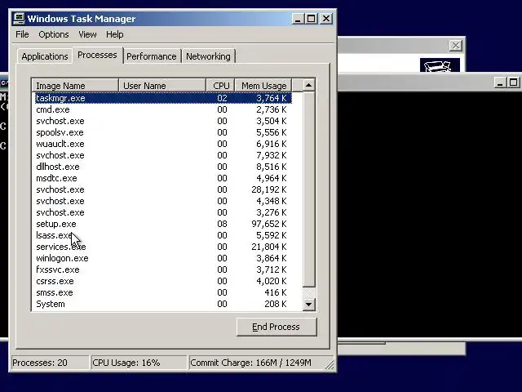Sort by User Name column header

pyautogui.click(x=162, y=86)
